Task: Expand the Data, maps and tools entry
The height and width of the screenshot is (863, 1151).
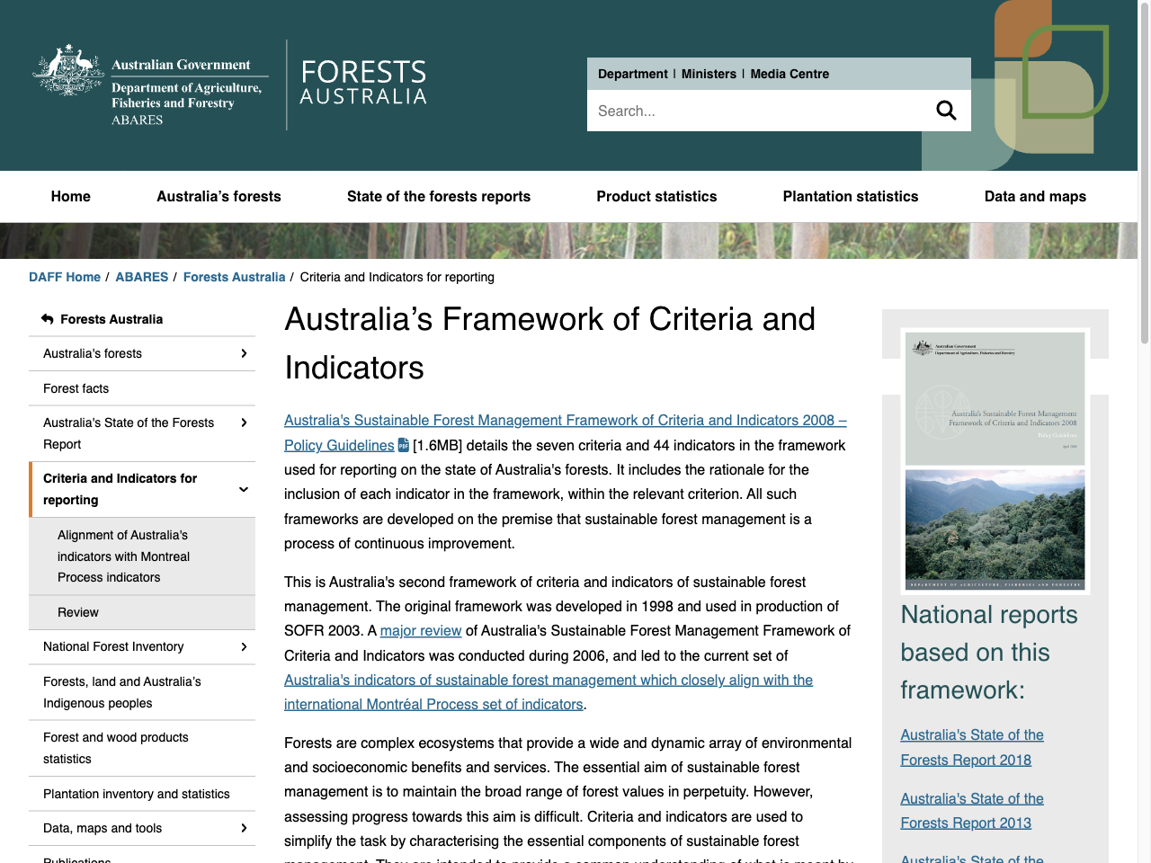Action: [x=243, y=828]
